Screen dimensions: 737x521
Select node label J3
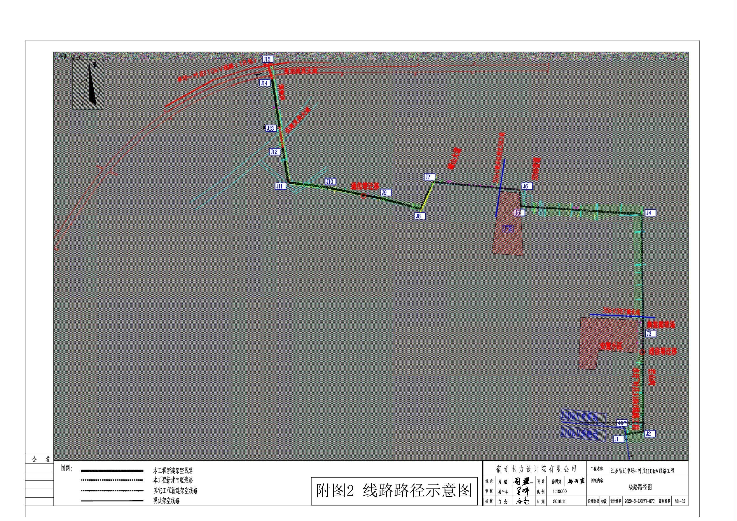(650, 333)
